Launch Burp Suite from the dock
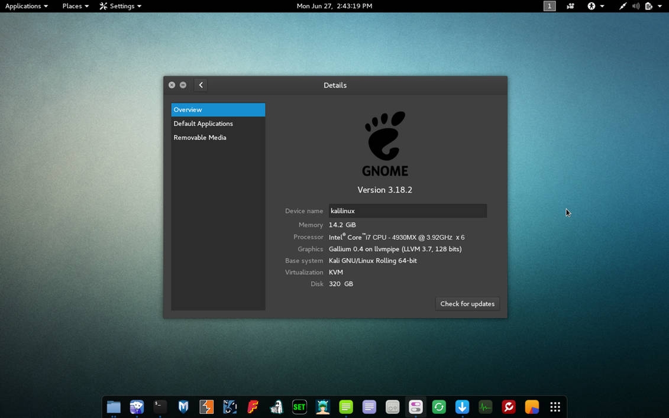Screen dimensions: 669x418 coord(206,407)
